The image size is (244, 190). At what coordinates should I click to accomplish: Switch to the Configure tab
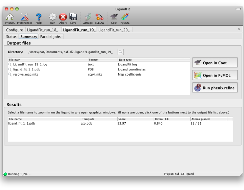tap(15, 30)
